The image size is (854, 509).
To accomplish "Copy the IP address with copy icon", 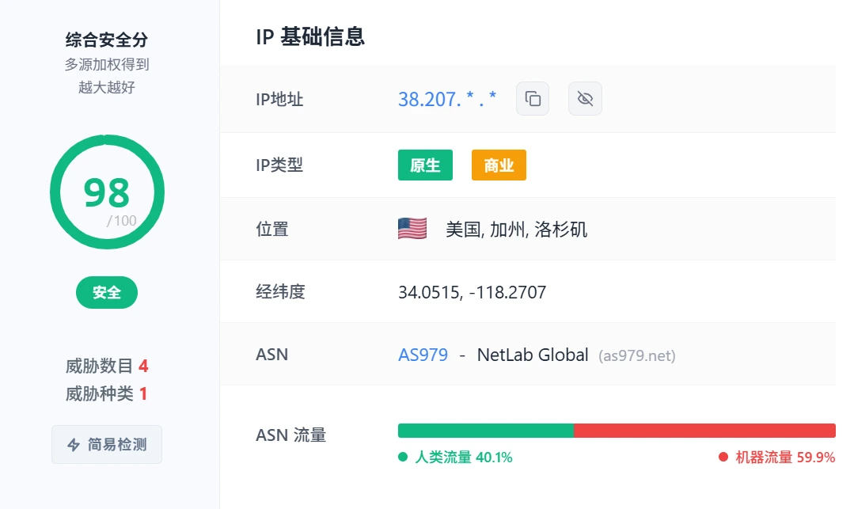I will [532, 99].
